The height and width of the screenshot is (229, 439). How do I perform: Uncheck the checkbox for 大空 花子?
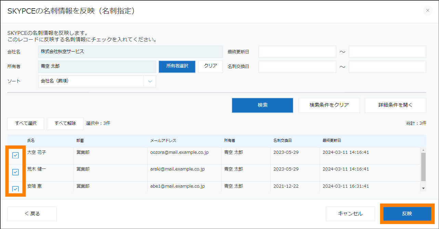[x=15, y=156]
